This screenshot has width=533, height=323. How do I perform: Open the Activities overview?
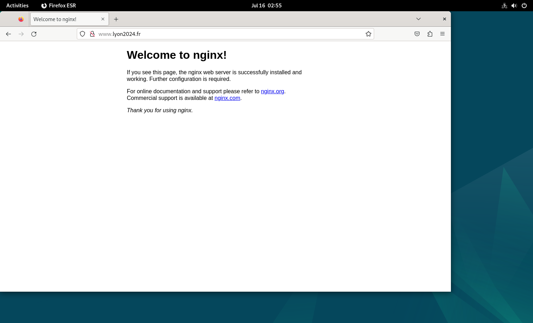[x=17, y=5]
